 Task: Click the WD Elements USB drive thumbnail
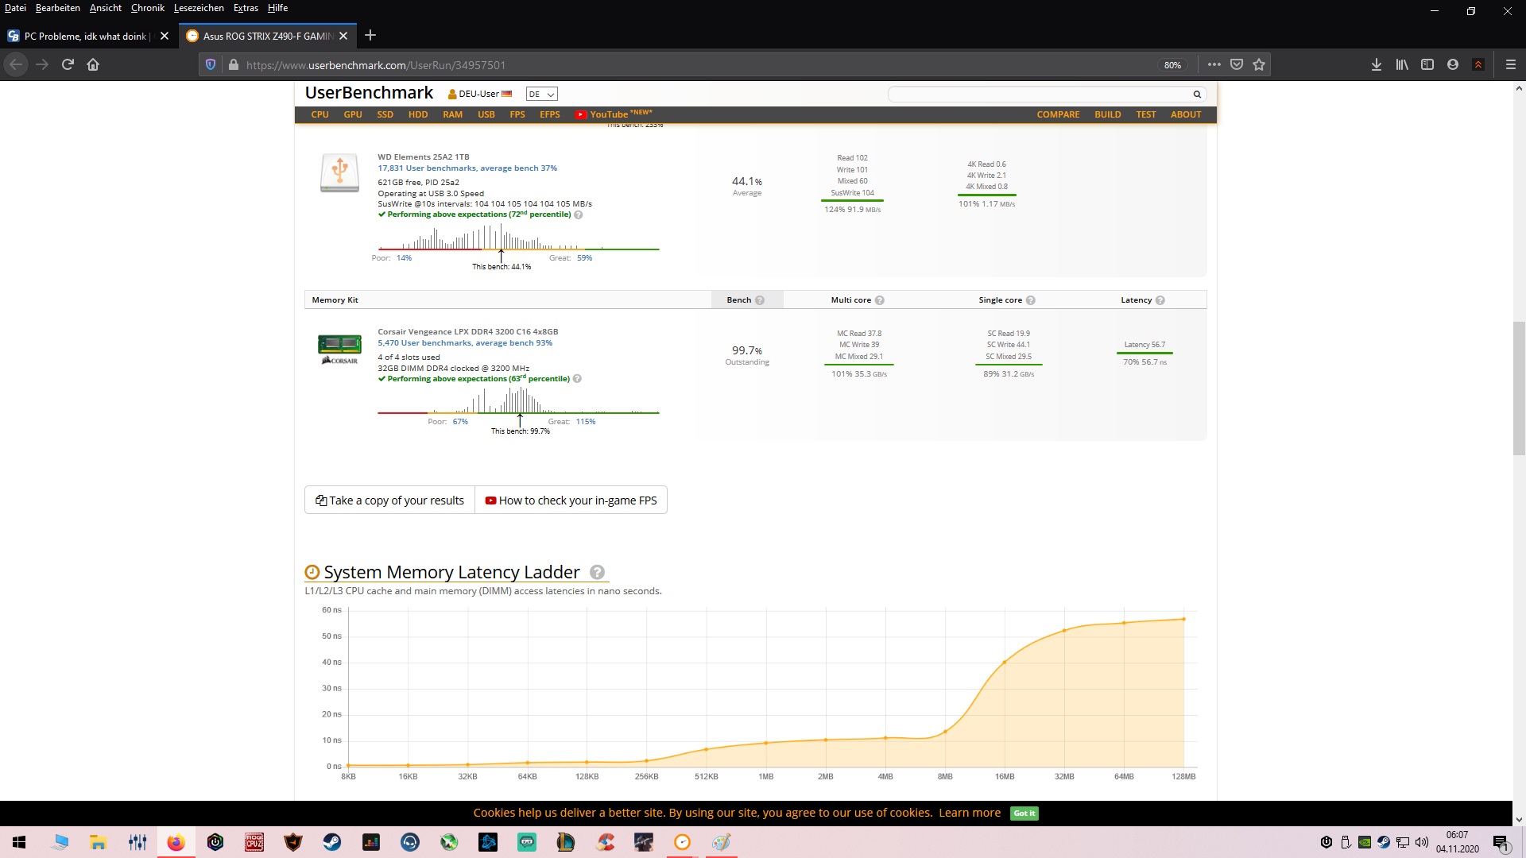pos(339,172)
